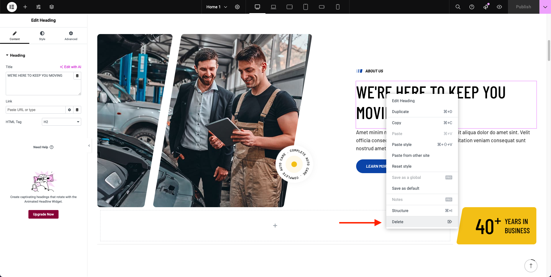Open the Finder search icon
This screenshot has width=551, height=277.
458,7
